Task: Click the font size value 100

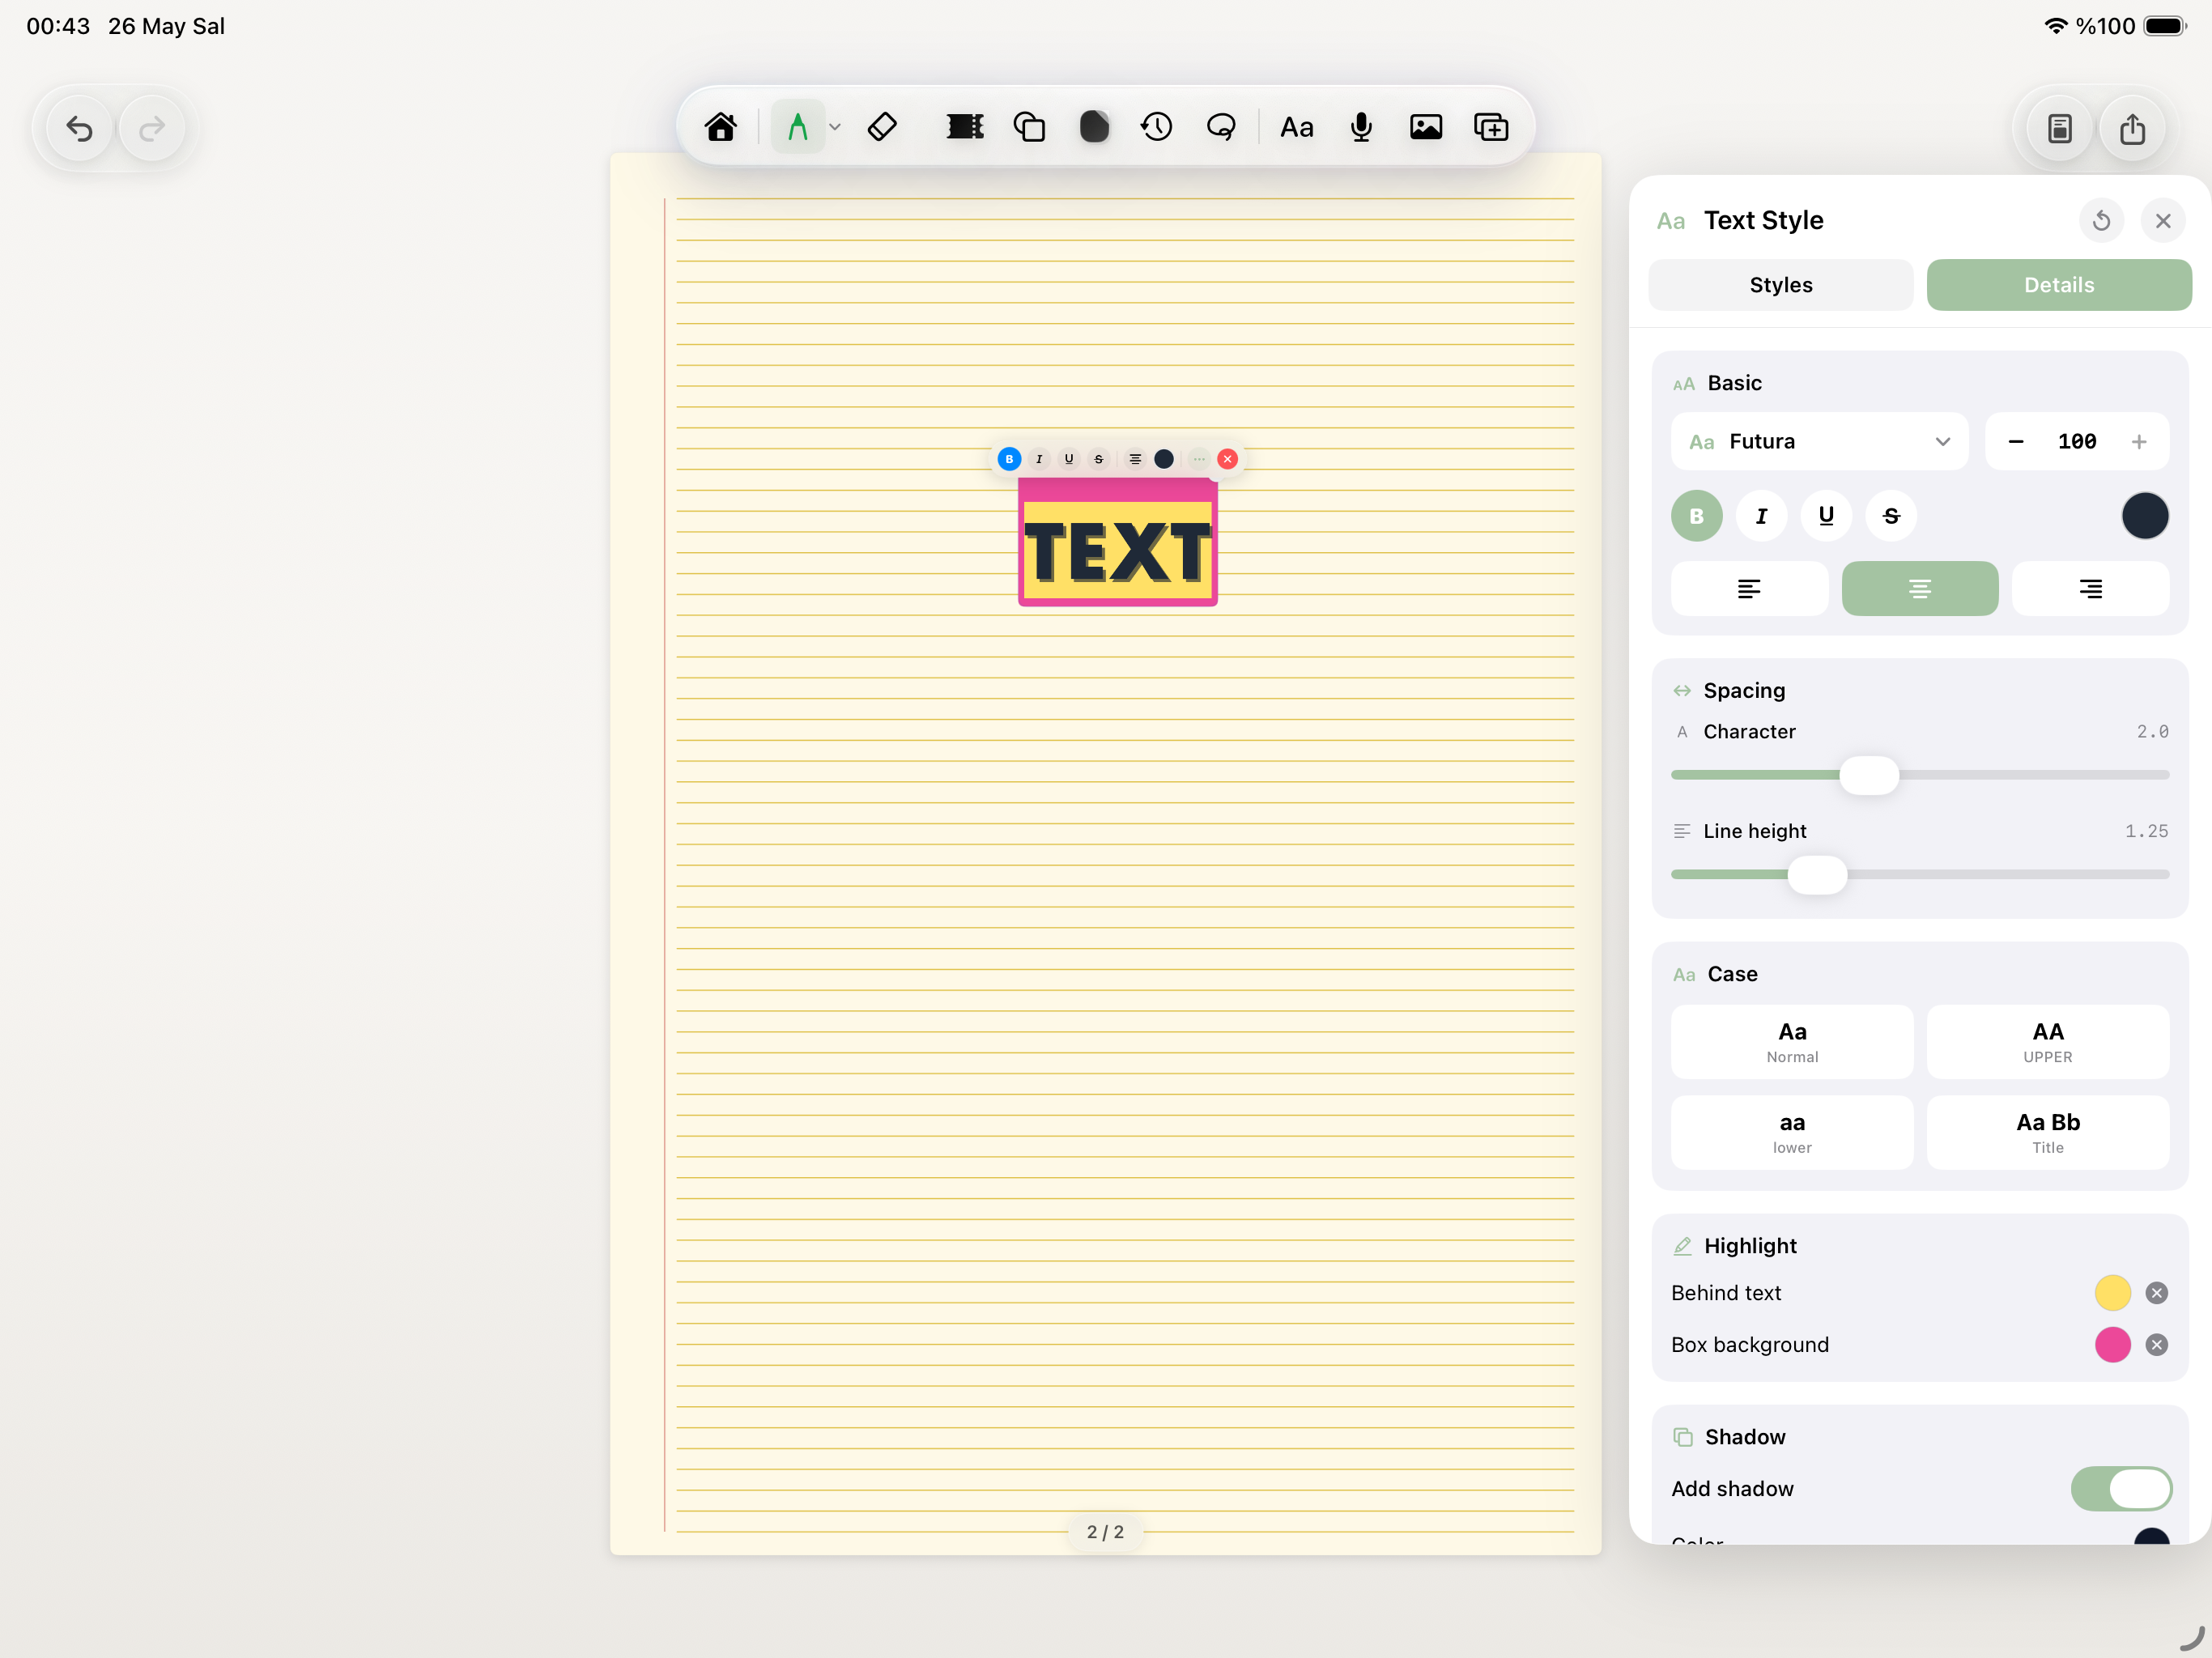Action: (x=2077, y=441)
